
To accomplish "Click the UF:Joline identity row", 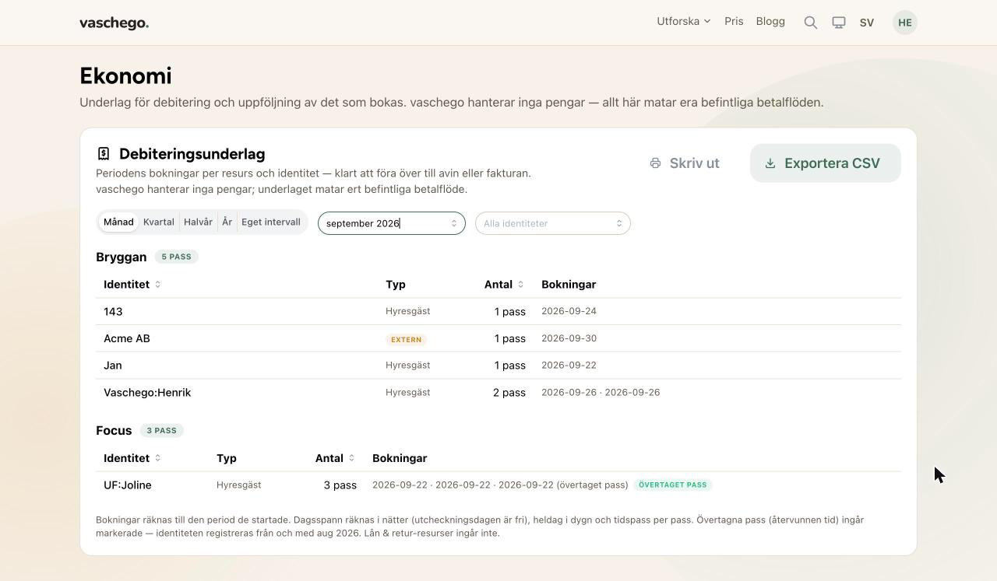I will [498, 485].
